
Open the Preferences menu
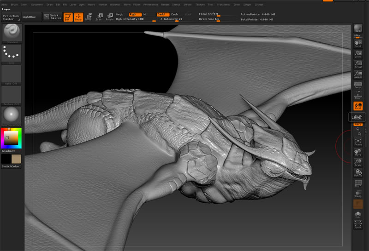point(151,5)
